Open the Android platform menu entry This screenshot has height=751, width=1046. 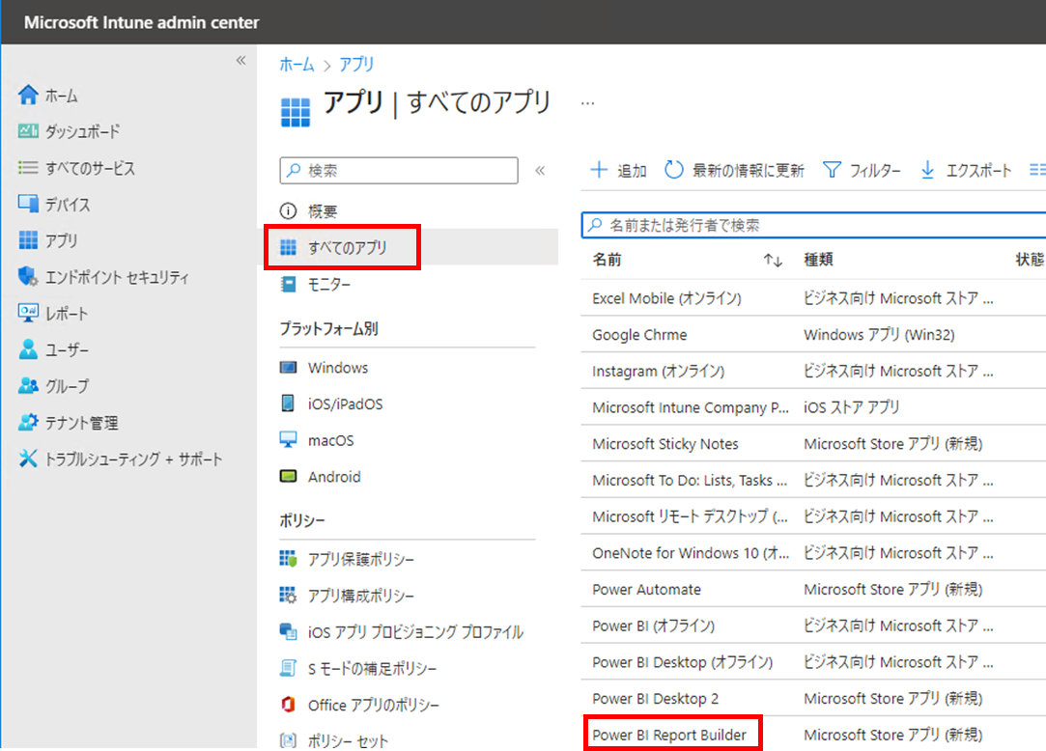tap(334, 477)
